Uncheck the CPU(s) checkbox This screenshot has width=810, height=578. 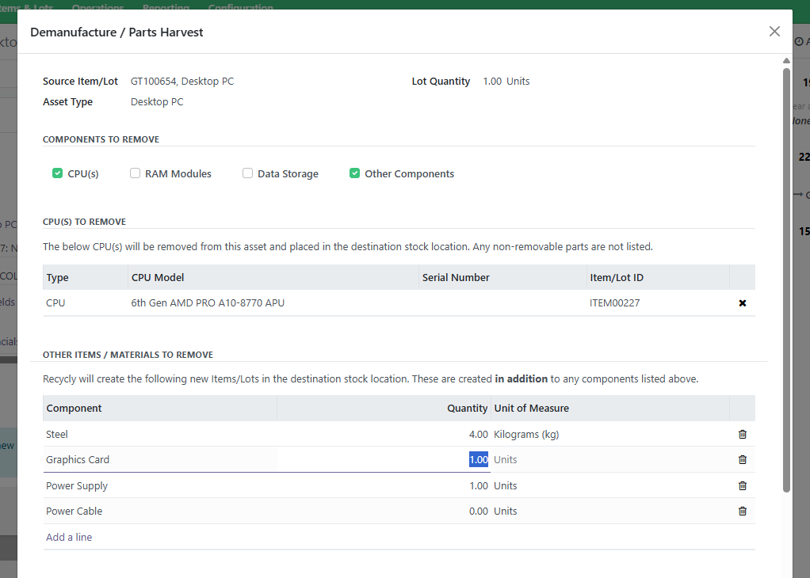[x=58, y=173]
